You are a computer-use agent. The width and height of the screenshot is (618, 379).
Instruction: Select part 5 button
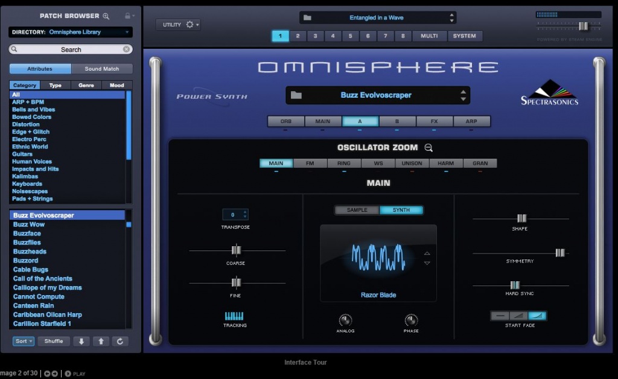click(x=351, y=36)
